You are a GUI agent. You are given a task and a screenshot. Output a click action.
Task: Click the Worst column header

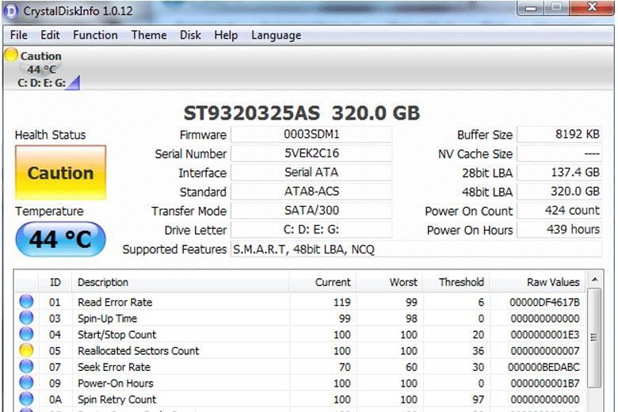[x=389, y=282]
